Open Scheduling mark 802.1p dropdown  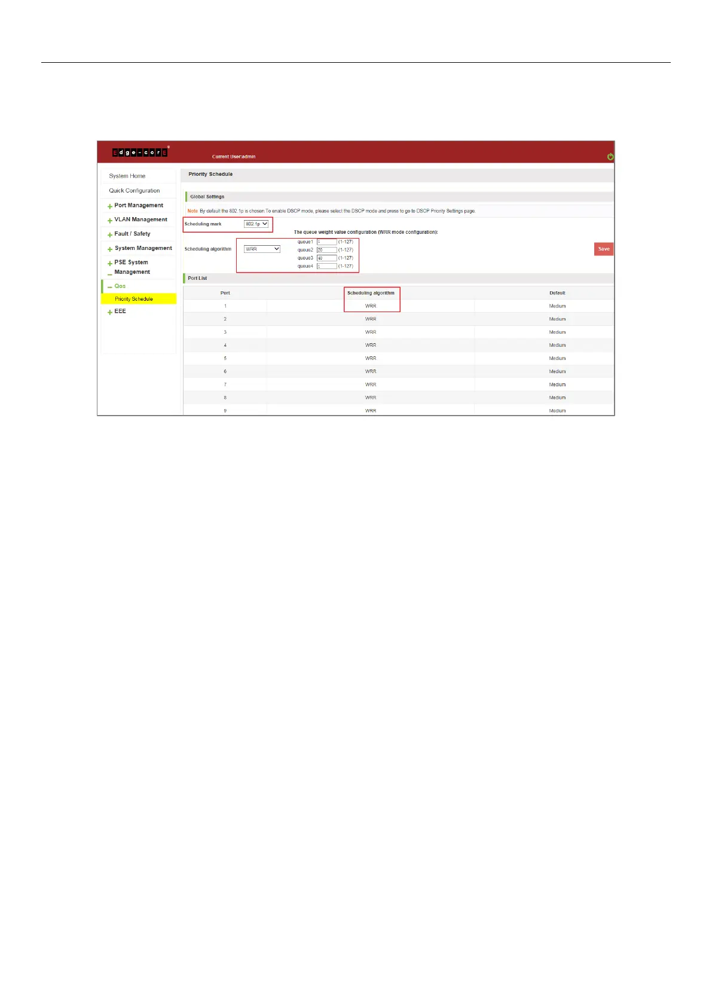tap(256, 224)
